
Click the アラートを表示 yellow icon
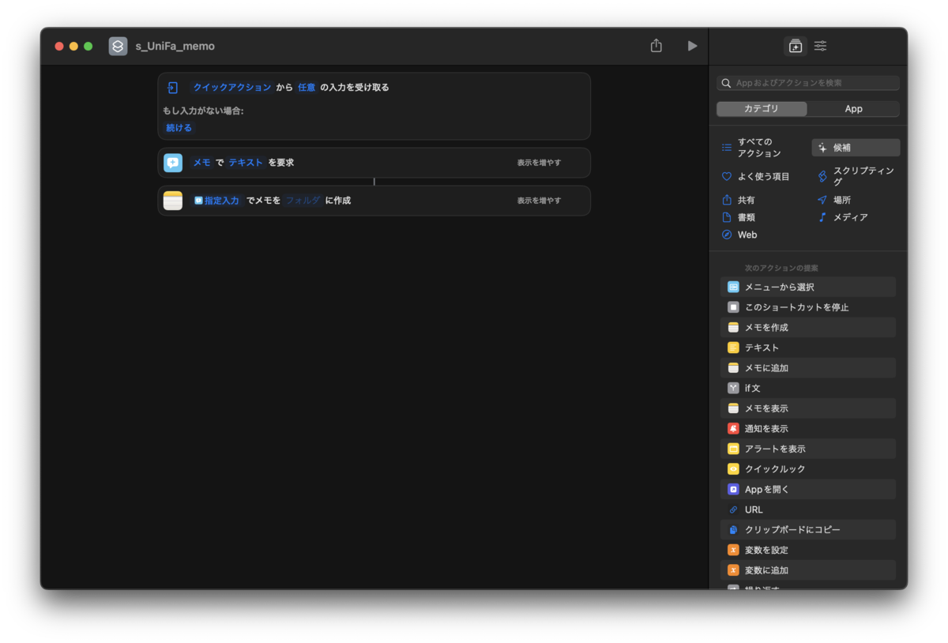pyautogui.click(x=733, y=449)
